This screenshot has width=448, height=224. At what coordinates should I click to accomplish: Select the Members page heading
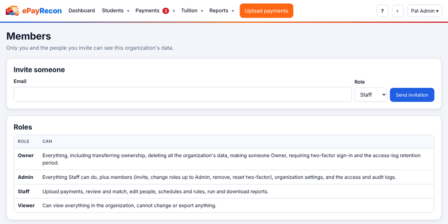(28, 36)
